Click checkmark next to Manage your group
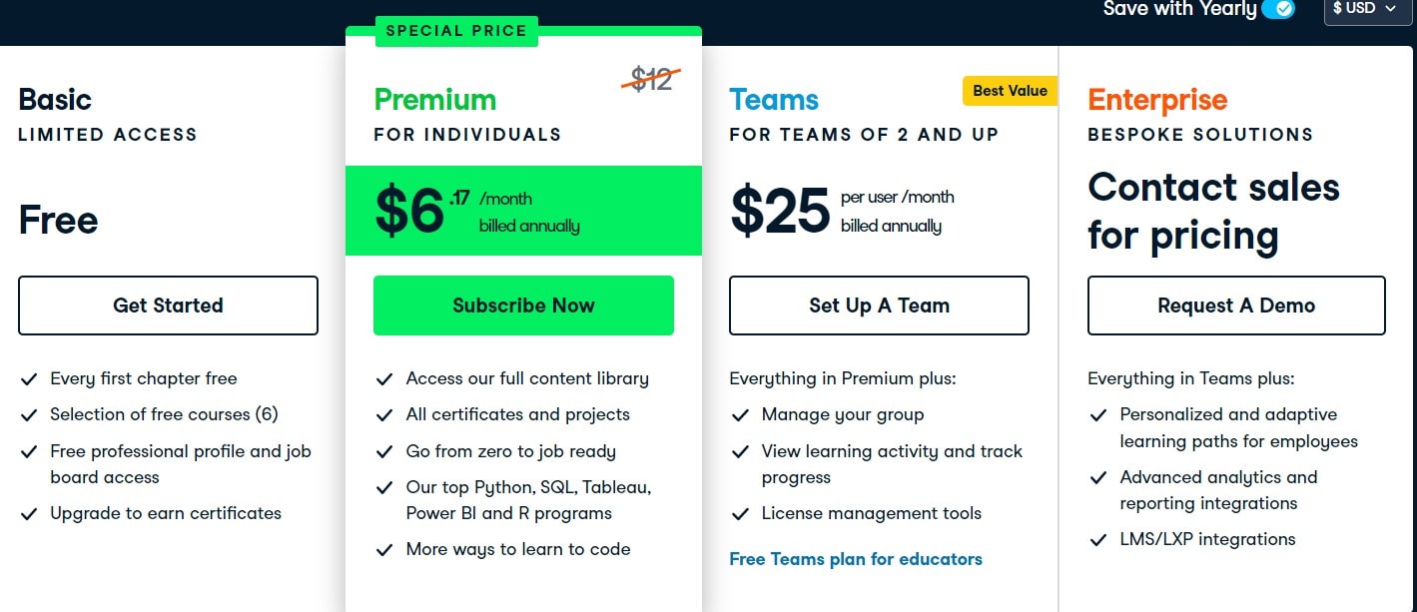 pyautogui.click(x=740, y=415)
